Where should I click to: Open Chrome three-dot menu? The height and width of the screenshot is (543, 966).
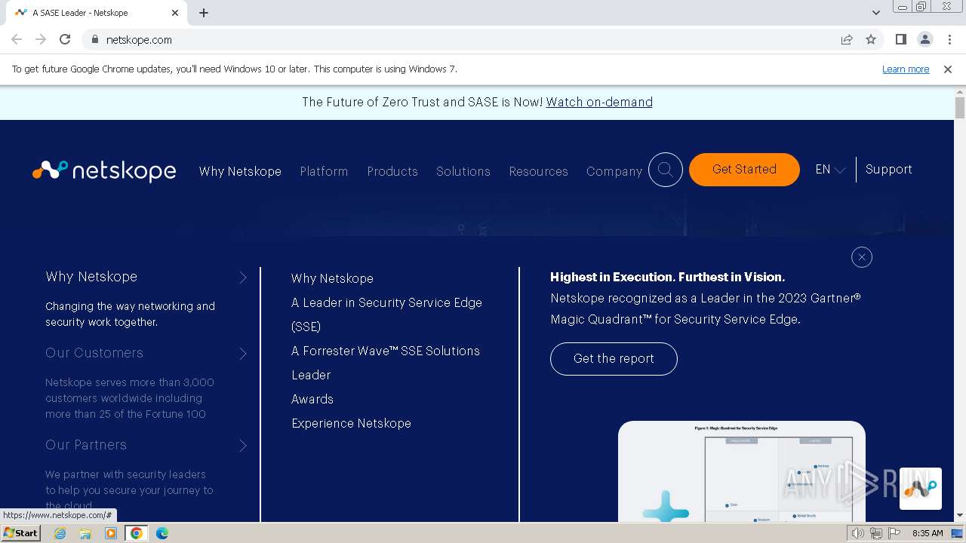point(949,39)
